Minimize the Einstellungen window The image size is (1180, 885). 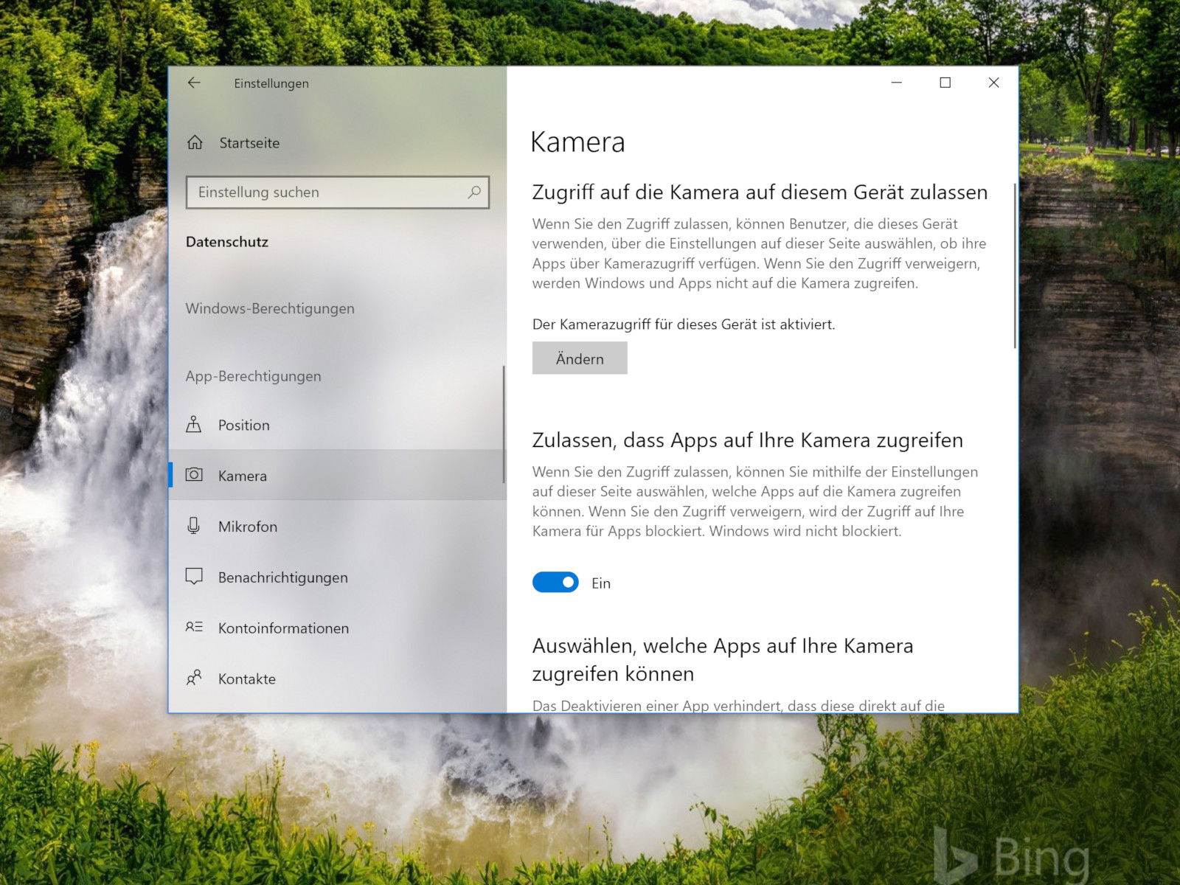point(897,83)
